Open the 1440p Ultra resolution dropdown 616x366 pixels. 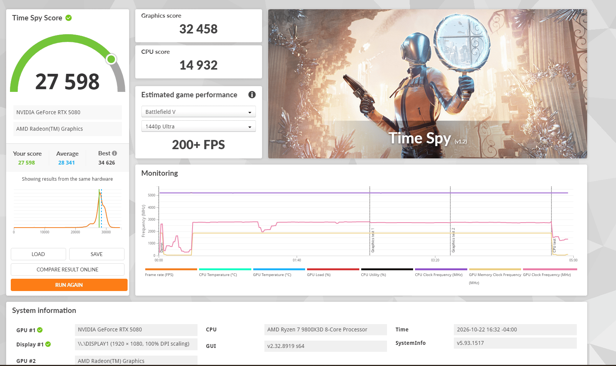(199, 126)
